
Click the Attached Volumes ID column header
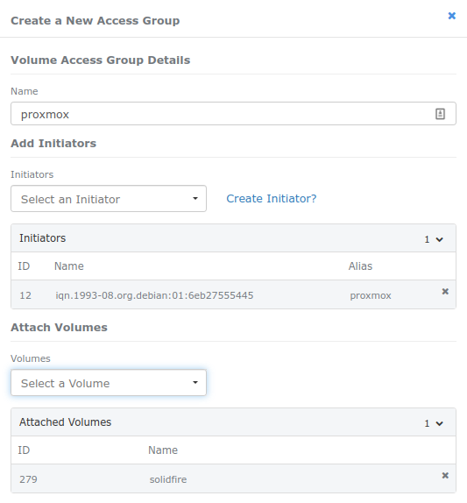[x=24, y=450]
